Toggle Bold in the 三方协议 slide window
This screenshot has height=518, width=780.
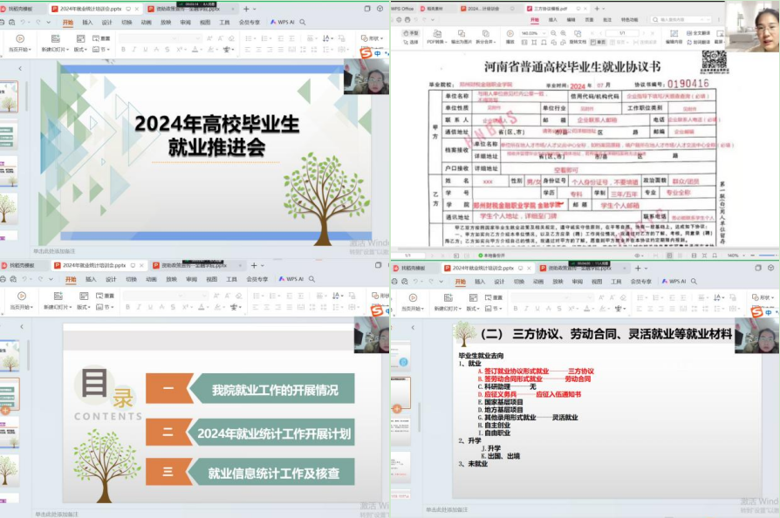click(516, 308)
